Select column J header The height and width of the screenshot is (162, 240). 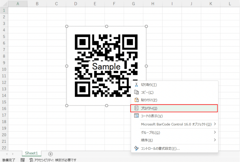click(191, 4)
